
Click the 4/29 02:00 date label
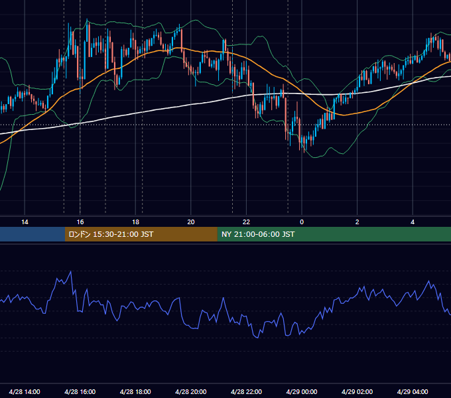[357, 391]
